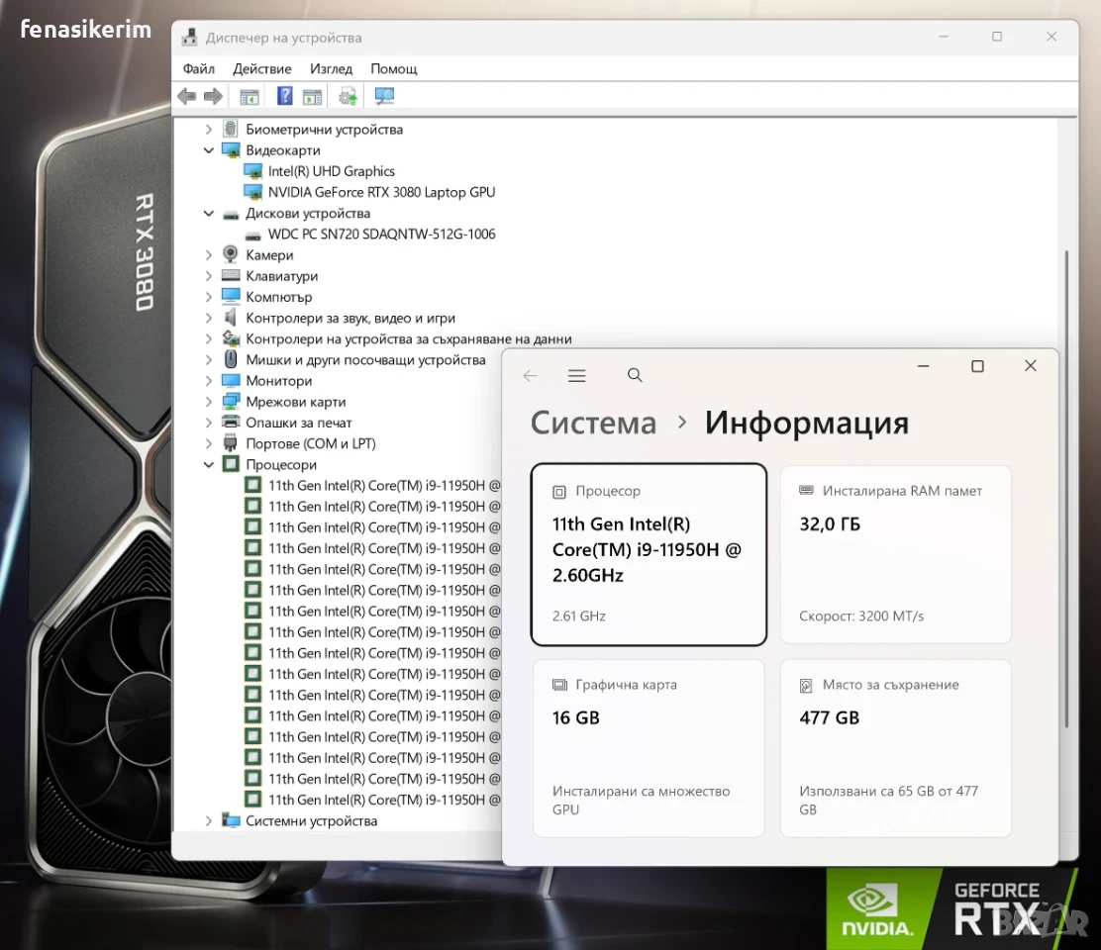Click the sound controllers speaker icon
The width and height of the screenshot is (1101, 950).
231,318
